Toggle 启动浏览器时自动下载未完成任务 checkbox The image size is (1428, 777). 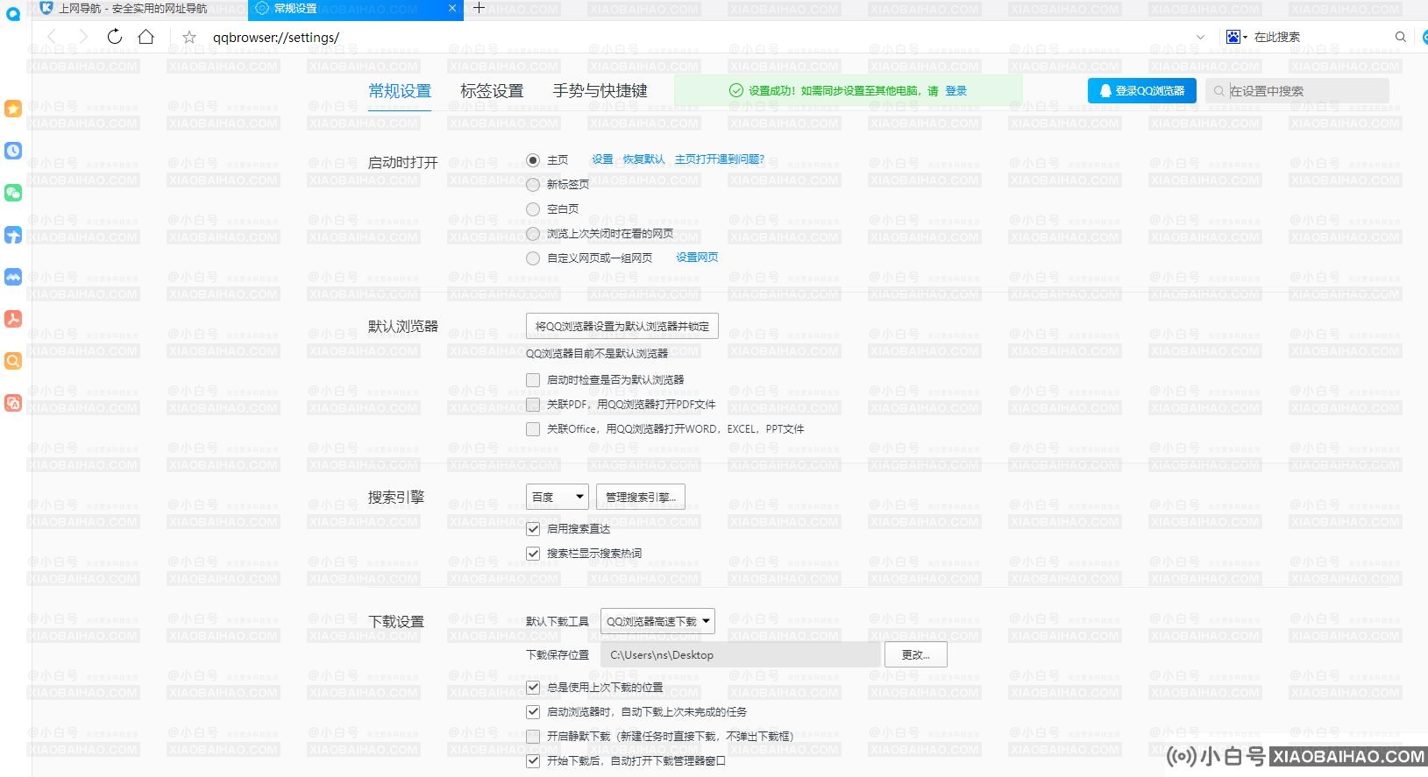(x=533, y=712)
